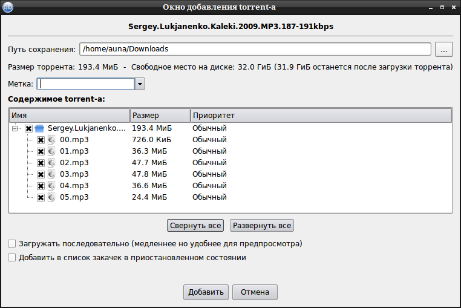Click the 36.6 МиБ size cell
Viewport: 461px width, 308px height.
[149, 186]
